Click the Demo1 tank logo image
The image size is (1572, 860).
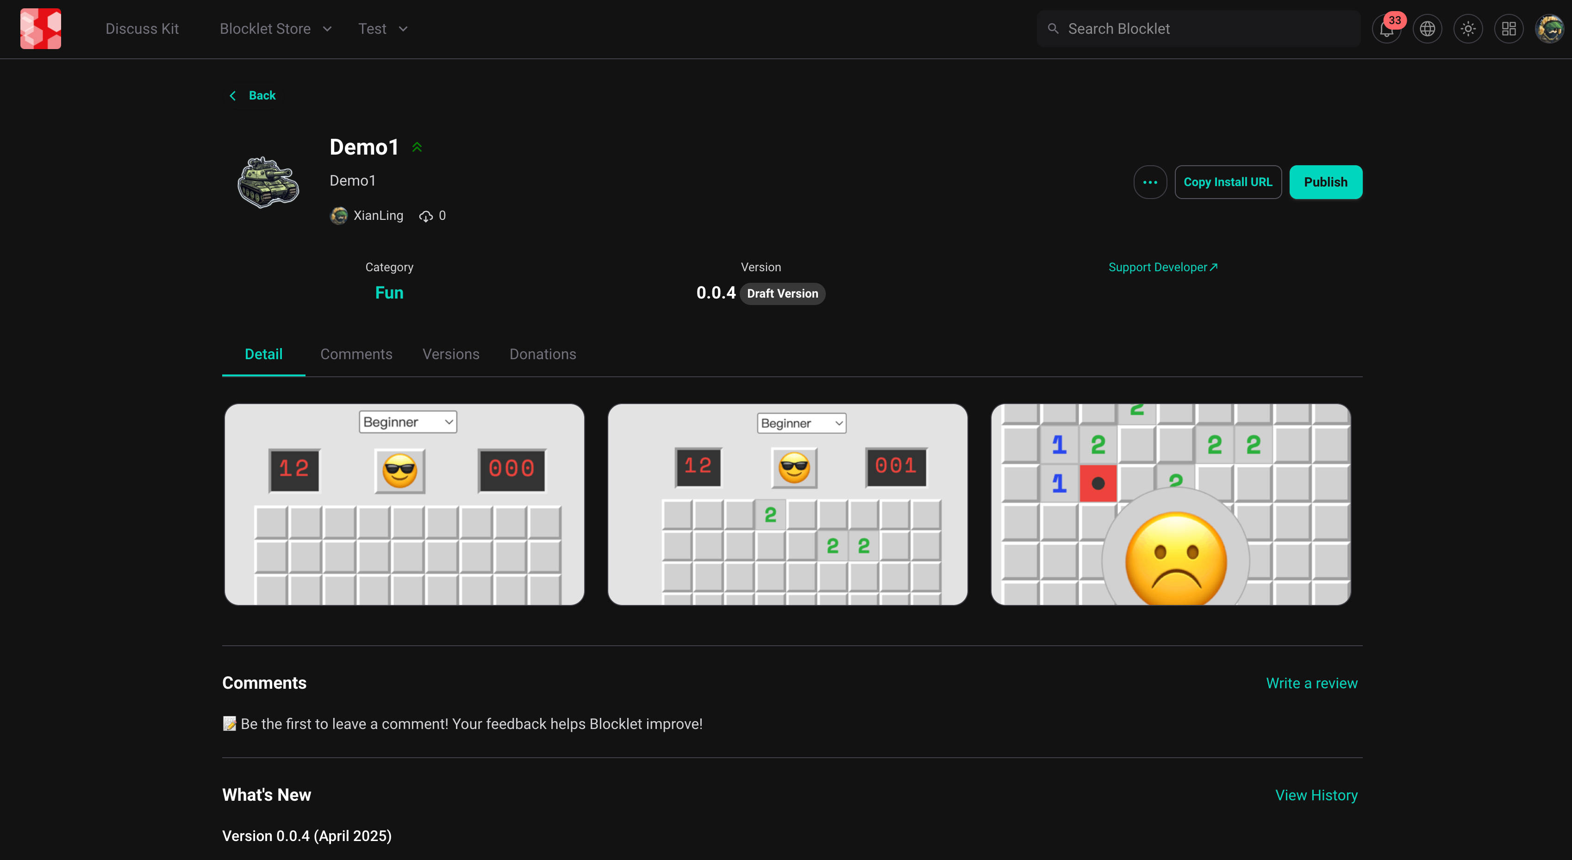pyautogui.click(x=268, y=182)
